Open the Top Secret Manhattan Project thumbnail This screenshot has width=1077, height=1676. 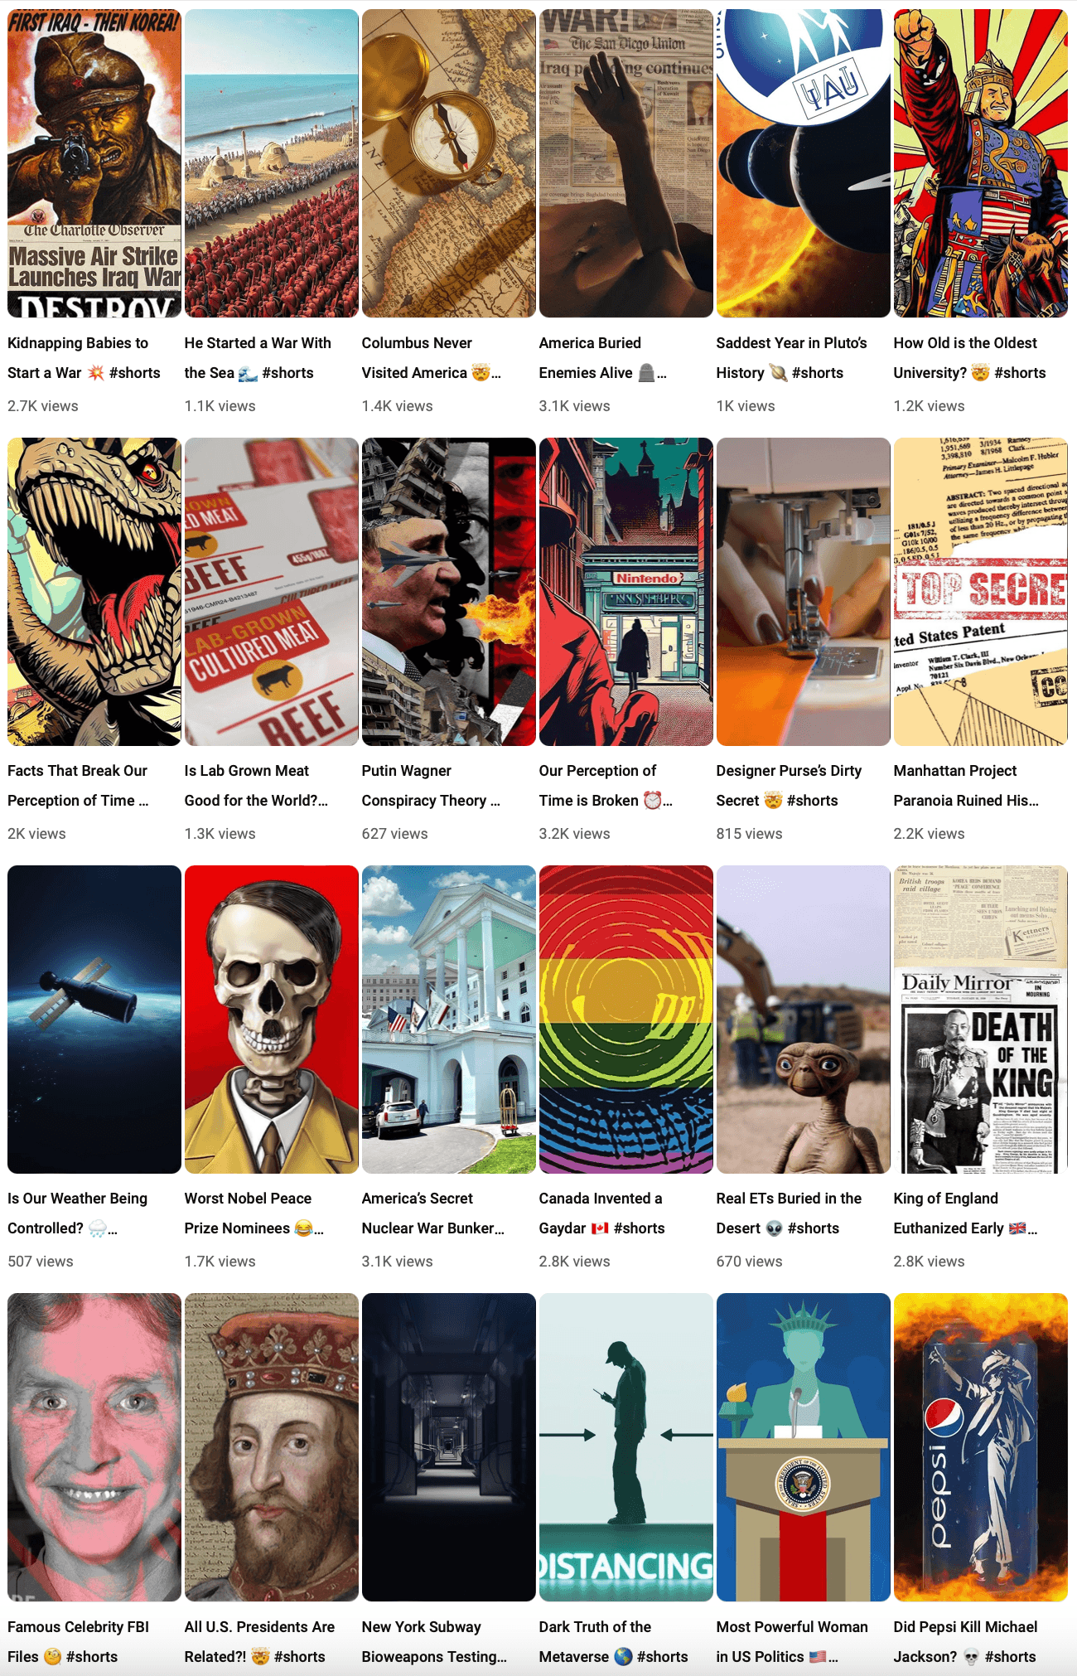coord(981,592)
